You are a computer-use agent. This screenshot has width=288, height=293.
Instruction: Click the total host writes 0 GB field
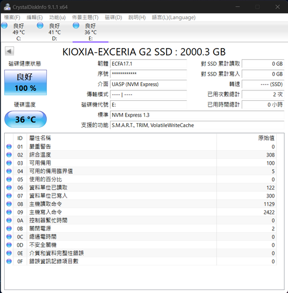(263, 74)
